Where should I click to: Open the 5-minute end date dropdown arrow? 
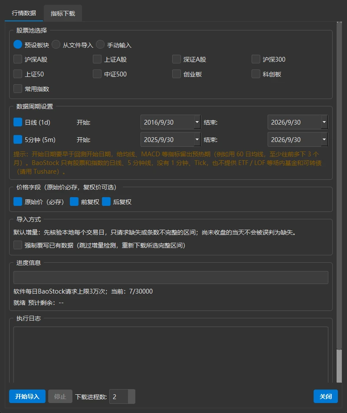coord(324,139)
